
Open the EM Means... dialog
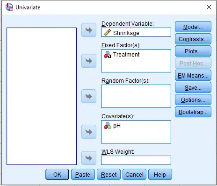(x=193, y=75)
